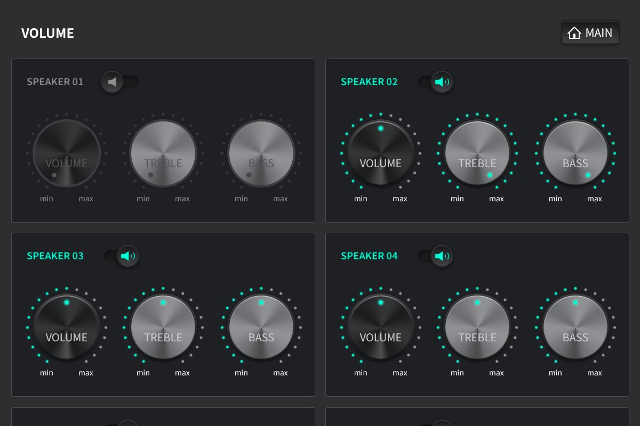The image size is (640, 426).
Task: Click min label under Speaker 02 BASS
Action: pyautogui.click(x=556, y=199)
